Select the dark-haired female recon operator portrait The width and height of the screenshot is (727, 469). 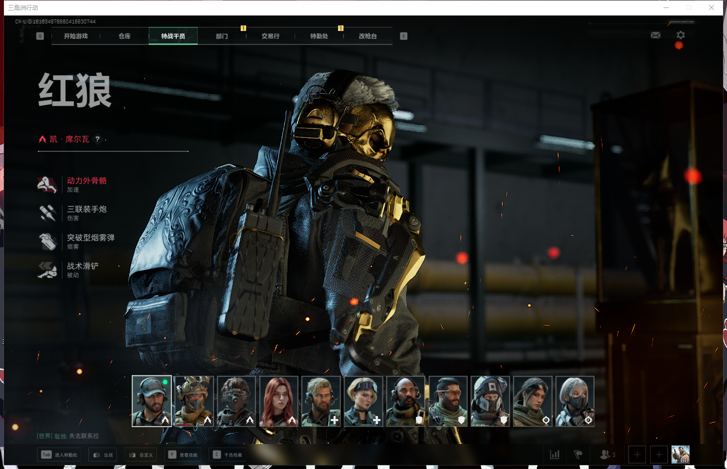pos(533,401)
